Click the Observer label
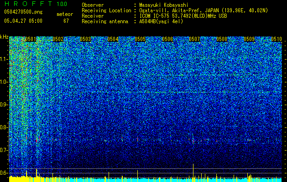This screenshot has width=287, height=182. click(x=93, y=5)
